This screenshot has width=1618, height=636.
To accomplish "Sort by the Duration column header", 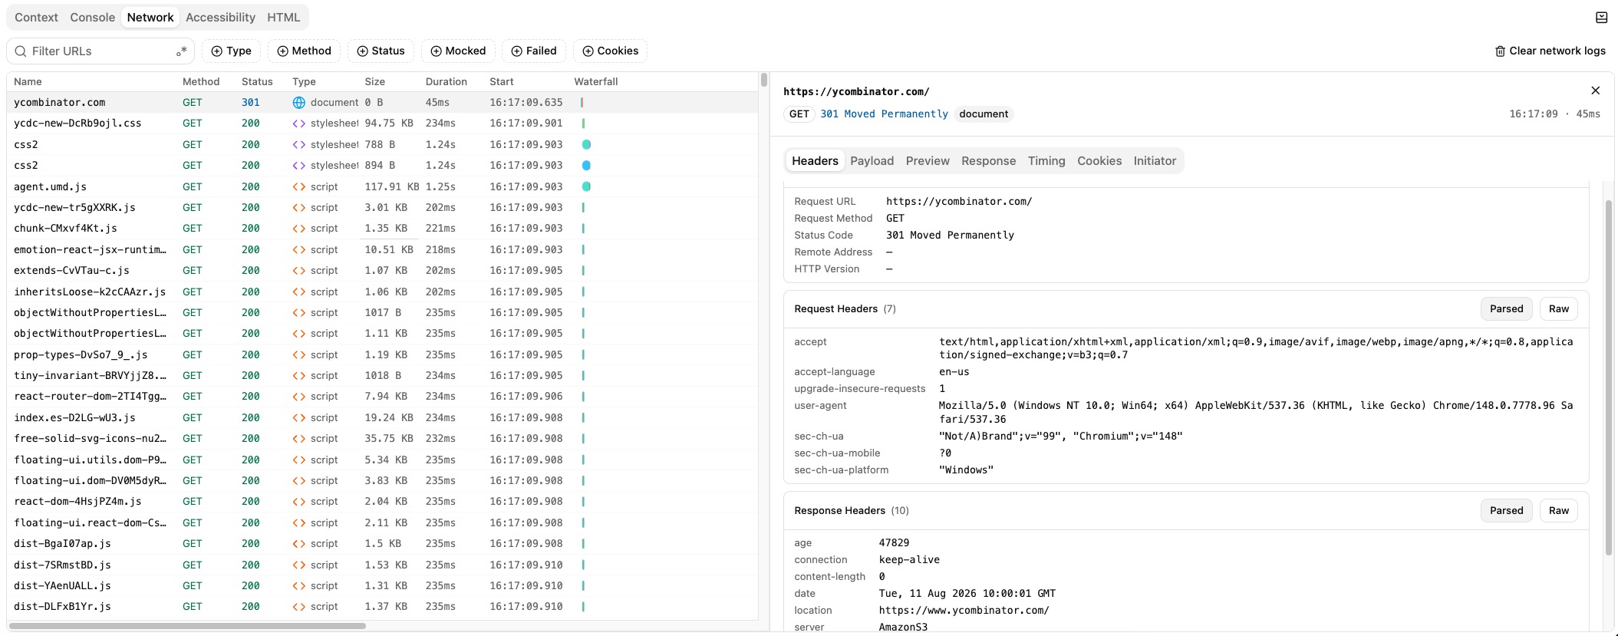I will click(x=447, y=82).
